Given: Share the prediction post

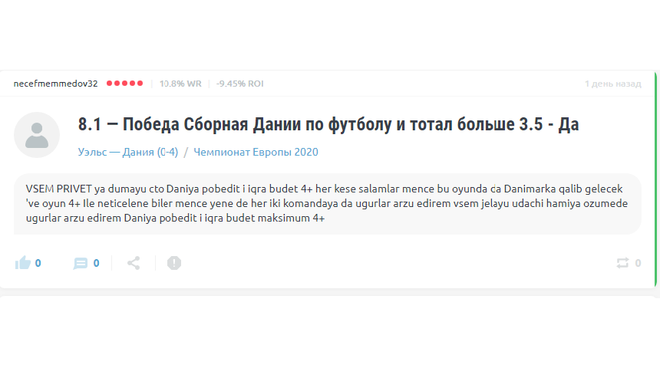Looking at the screenshot, I should [134, 263].
